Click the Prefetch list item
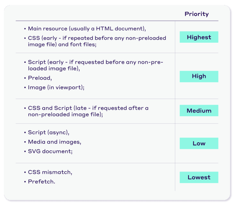The image size is (234, 207). point(41,182)
